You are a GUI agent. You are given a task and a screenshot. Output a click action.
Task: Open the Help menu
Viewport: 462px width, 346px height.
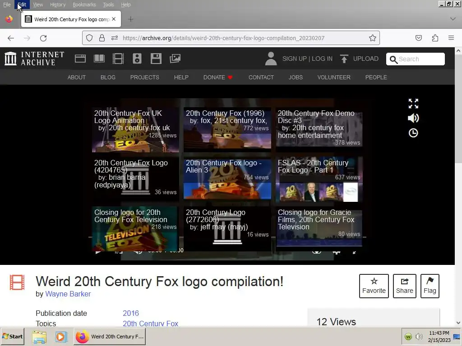126,5
